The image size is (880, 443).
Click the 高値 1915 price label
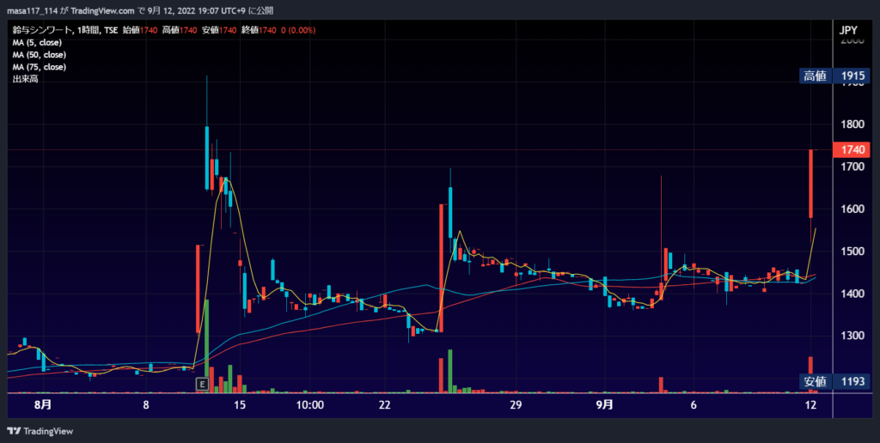point(834,76)
